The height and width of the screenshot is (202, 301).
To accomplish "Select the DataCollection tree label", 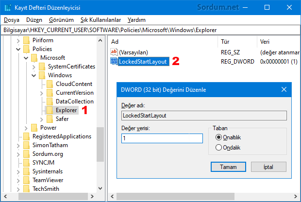I will pos(75,101).
